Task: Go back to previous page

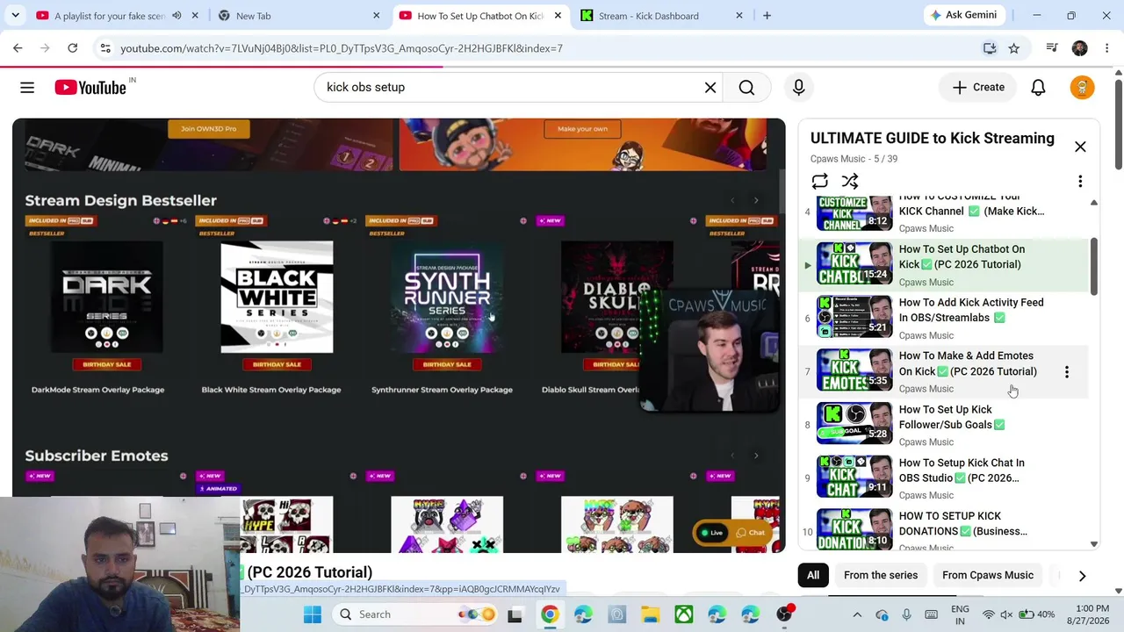Action: (18, 48)
